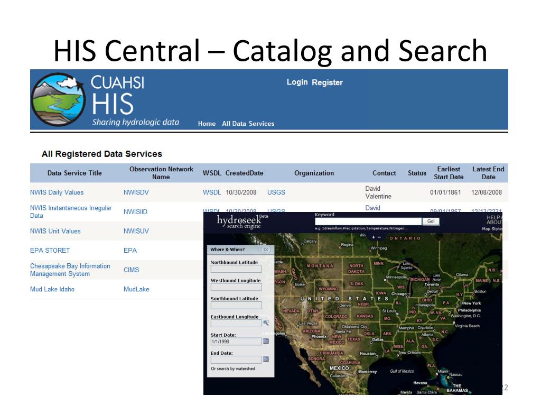Click the End Date input field
Viewport: 541px width, 406px height.
[x=236, y=359]
